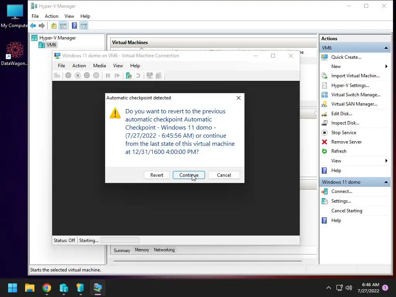This screenshot has width=396, height=297.
Task: Switch to the Summary tab
Action: (x=122, y=250)
